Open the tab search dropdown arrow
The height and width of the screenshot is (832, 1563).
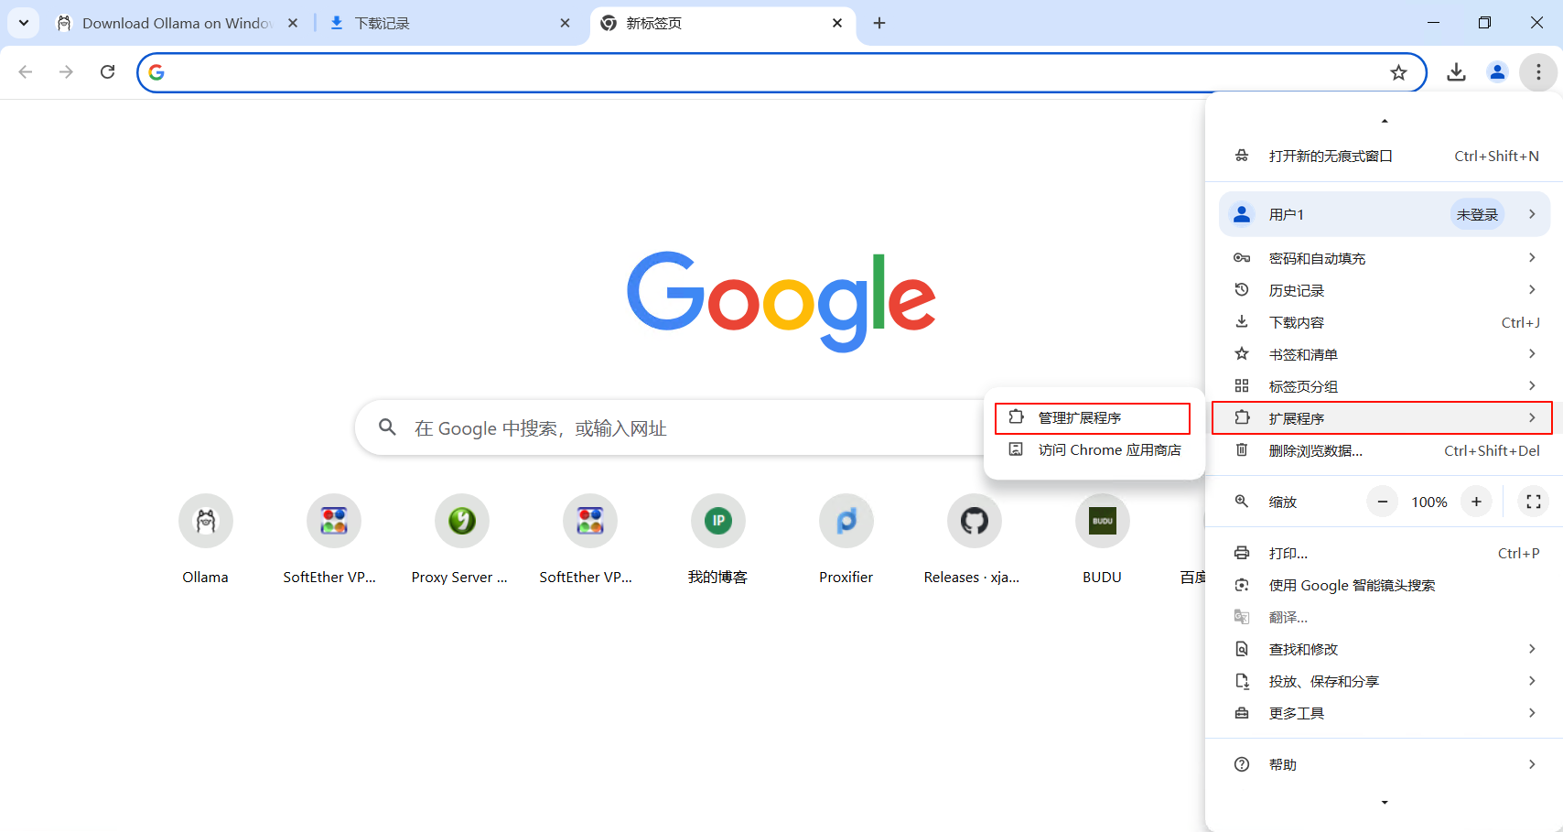[24, 23]
